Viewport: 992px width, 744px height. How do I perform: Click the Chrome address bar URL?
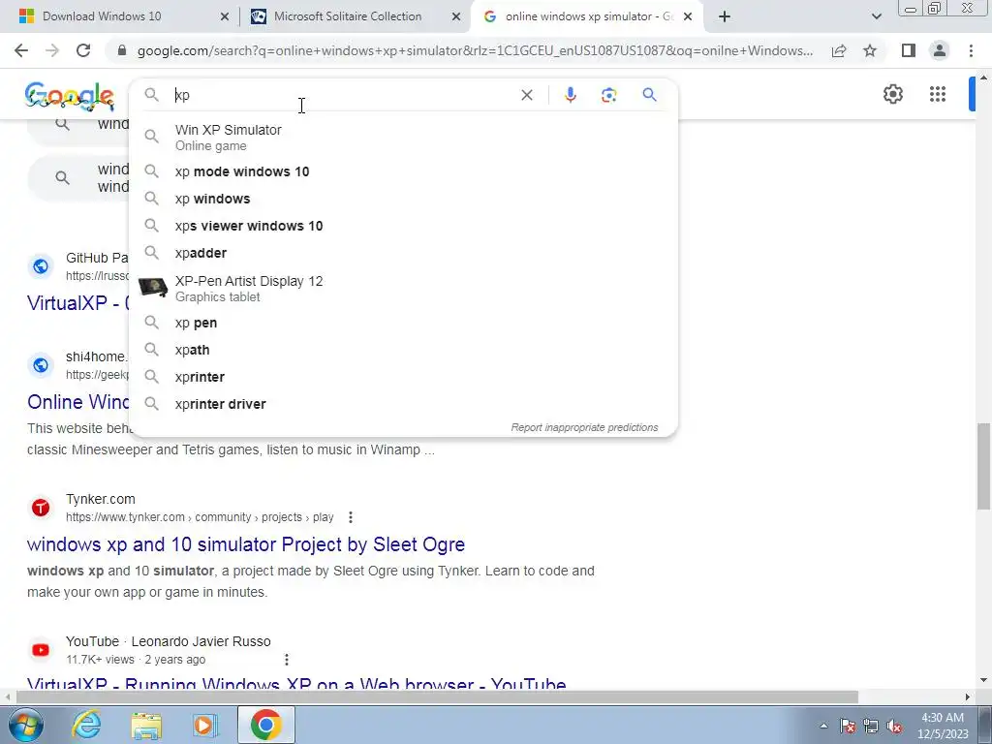coord(475,50)
